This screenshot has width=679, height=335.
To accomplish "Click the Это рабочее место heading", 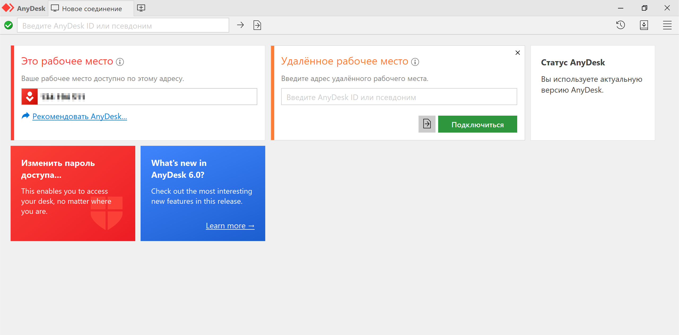I will (x=67, y=61).
